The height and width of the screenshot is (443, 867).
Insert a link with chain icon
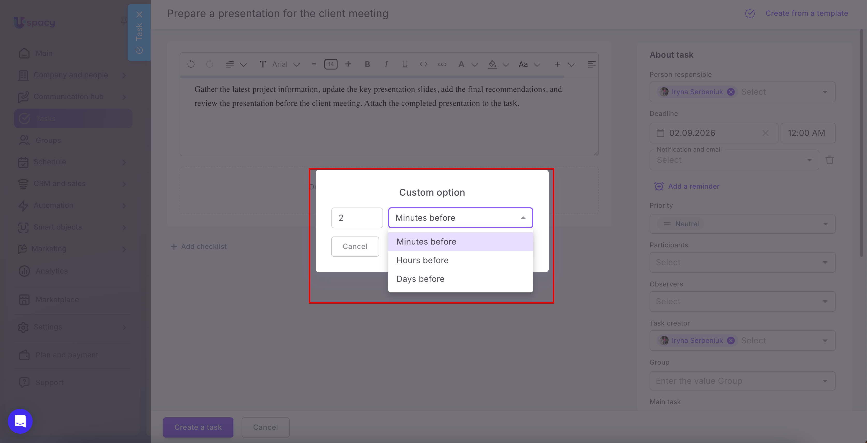(442, 64)
